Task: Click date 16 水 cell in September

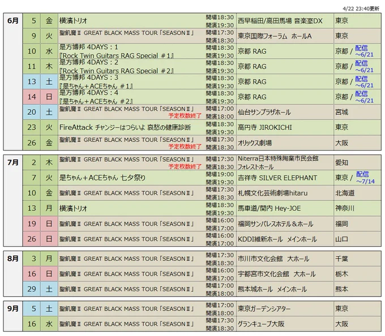Action: click(41, 324)
